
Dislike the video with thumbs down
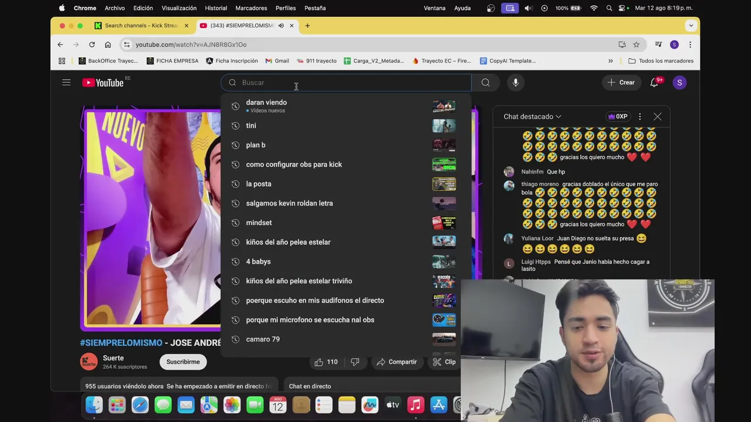(x=355, y=362)
